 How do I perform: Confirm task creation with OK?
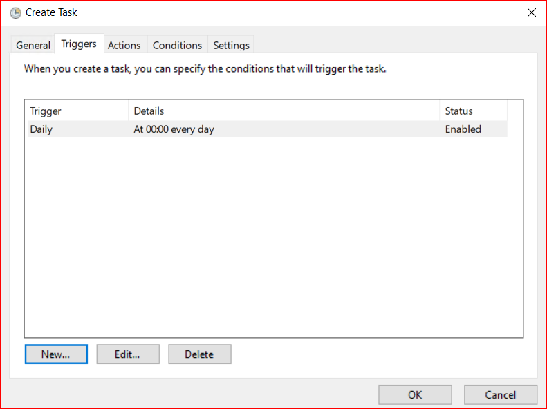pyautogui.click(x=415, y=394)
